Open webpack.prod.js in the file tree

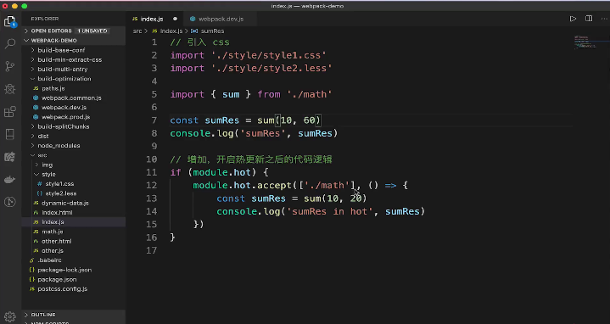74,117
